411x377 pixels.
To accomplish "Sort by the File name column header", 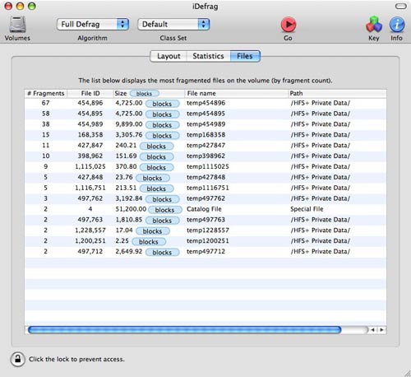I will 237,94.
